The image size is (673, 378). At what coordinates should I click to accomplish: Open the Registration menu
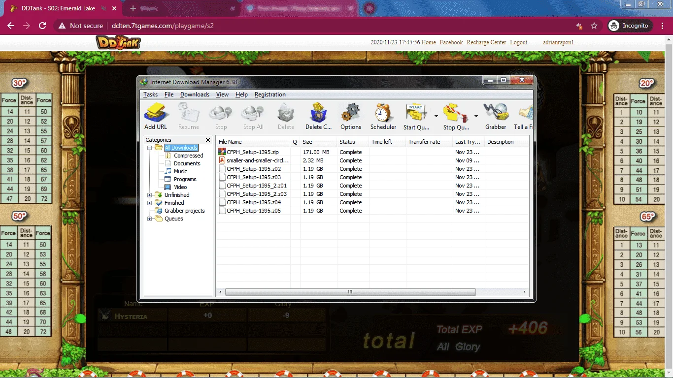tap(270, 94)
